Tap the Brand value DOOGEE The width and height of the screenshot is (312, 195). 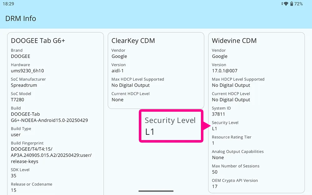tap(21, 56)
